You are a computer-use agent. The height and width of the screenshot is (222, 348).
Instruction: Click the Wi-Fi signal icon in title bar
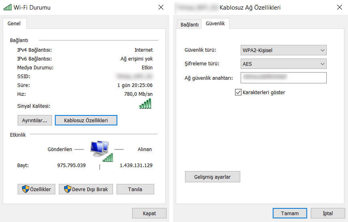(7, 7)
